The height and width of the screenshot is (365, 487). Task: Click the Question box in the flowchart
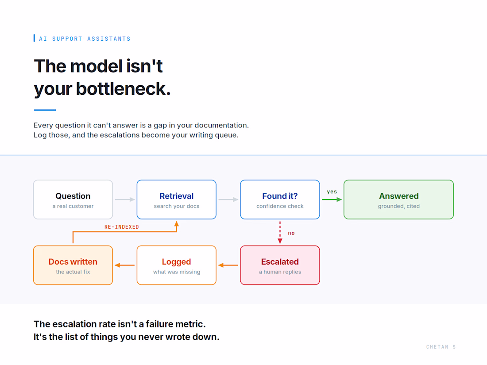pyautogui.click(x=73, y=200)
